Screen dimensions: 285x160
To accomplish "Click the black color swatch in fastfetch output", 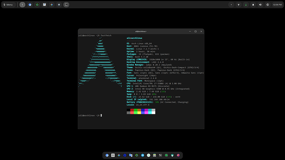I will click(128, 110).
